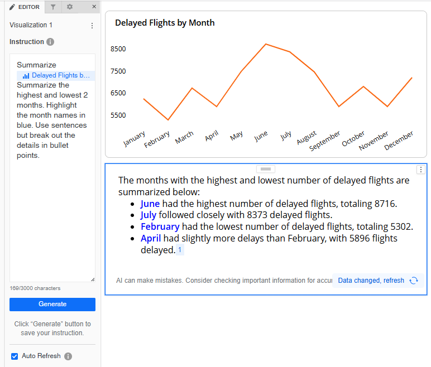Click the Data changed, refresh link
Viewport: 431px width, 367px height.
pos(371,281)
